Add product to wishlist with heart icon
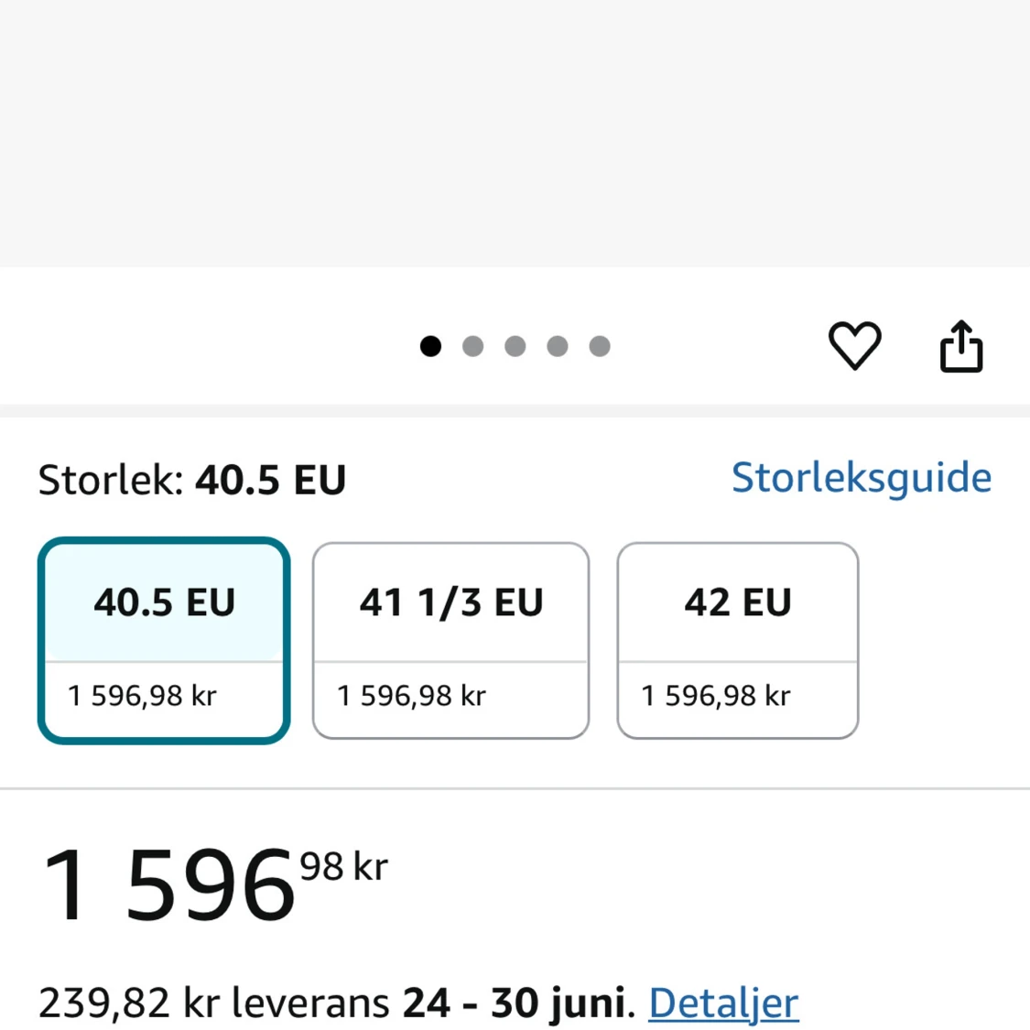 tap(854, 346)
